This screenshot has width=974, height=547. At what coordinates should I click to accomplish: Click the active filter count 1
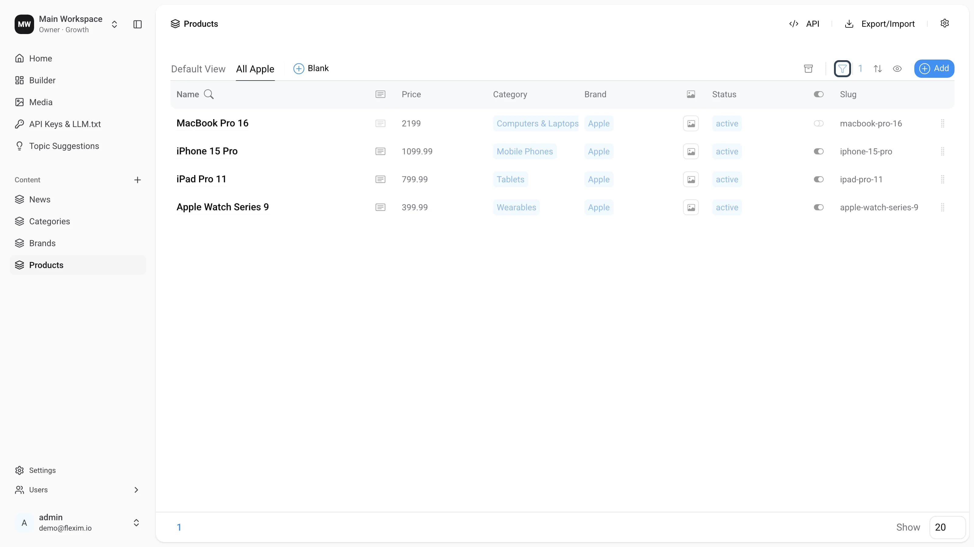pos(860,68)
